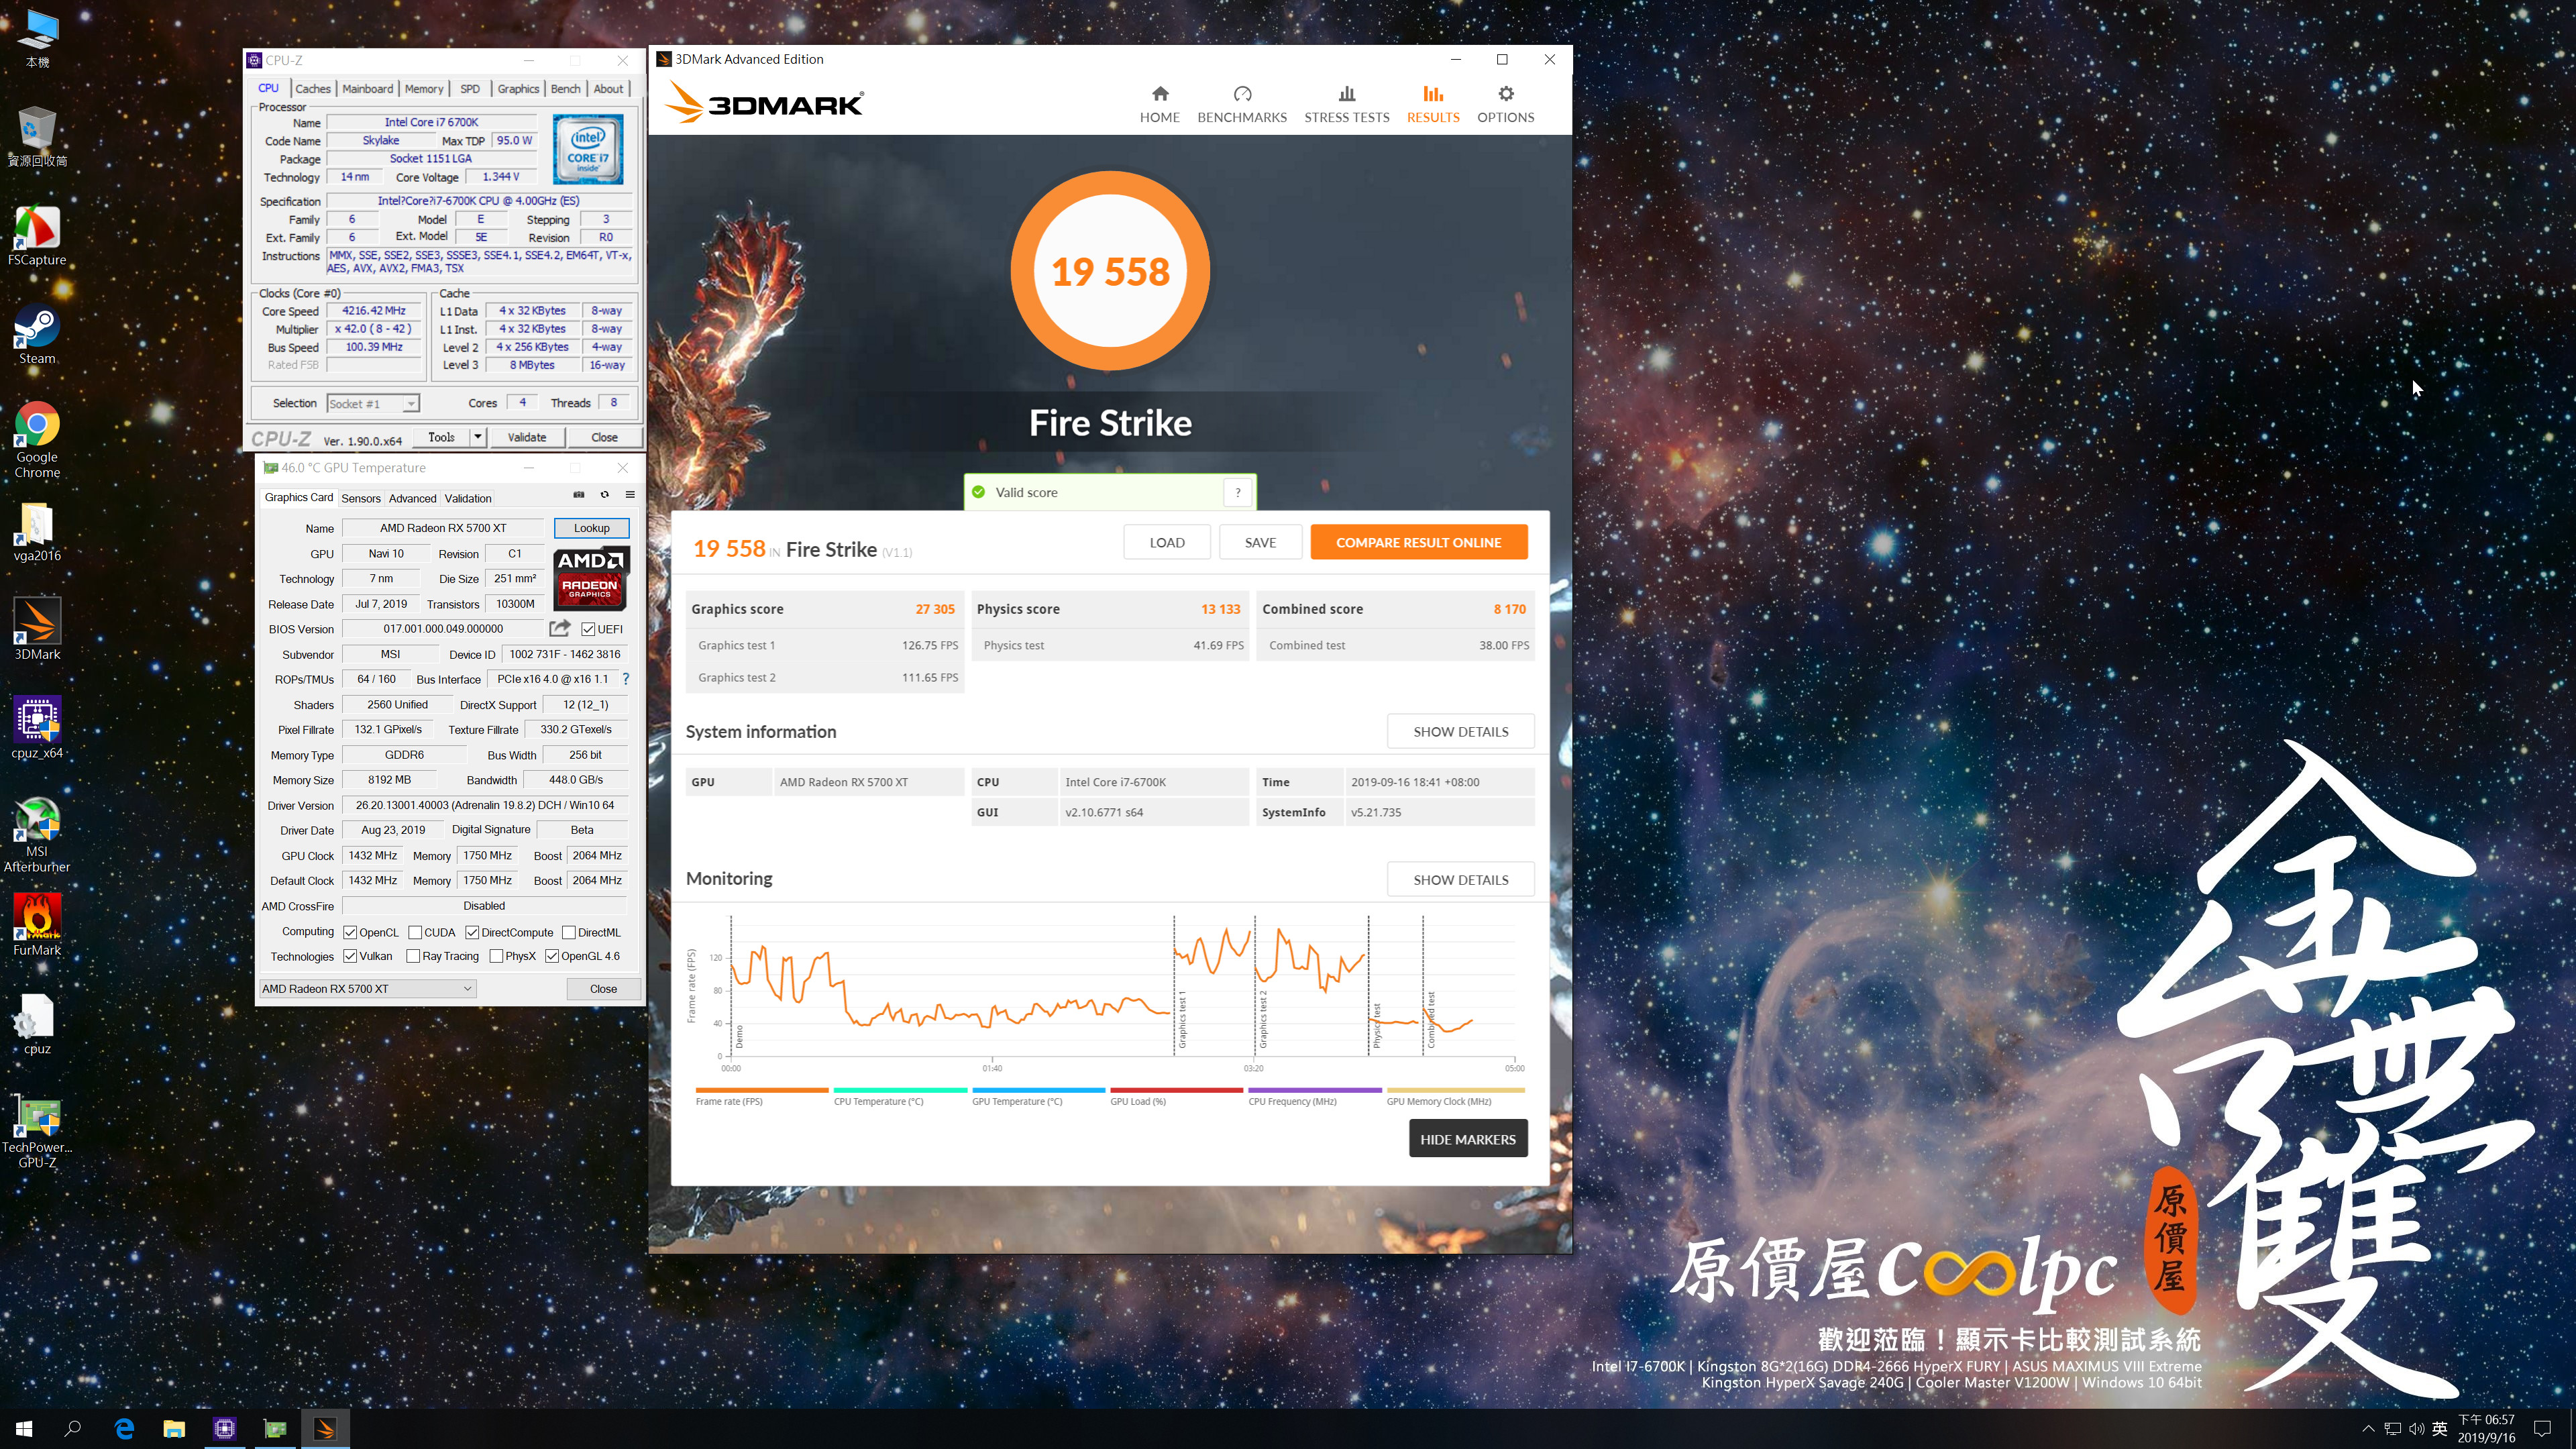Screen dimensions: 2576x1449
Task: Open the 3DMark OPTIONS gear
Action: 1505,104
